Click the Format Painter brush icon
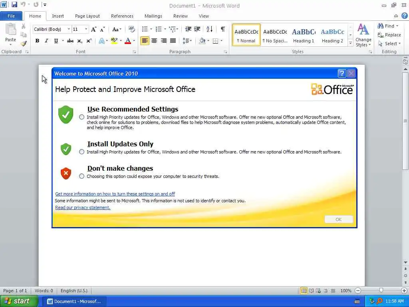This screenshot has height=307, width=409. click(24, 43)
